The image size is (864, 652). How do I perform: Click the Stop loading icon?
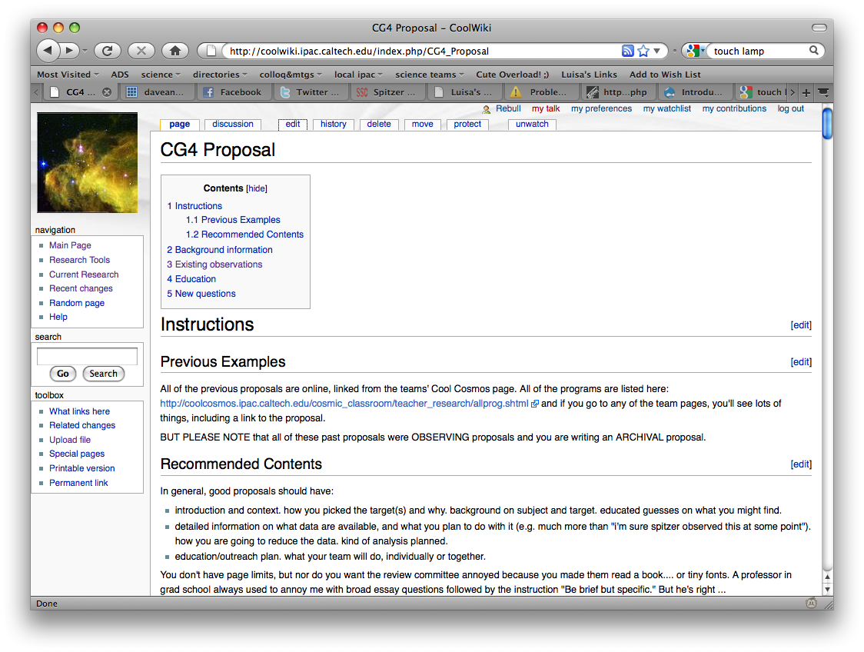point(141,51)
